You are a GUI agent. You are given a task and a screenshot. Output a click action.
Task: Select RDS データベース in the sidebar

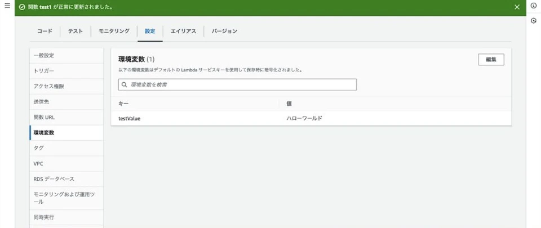(x=66, y=179)
